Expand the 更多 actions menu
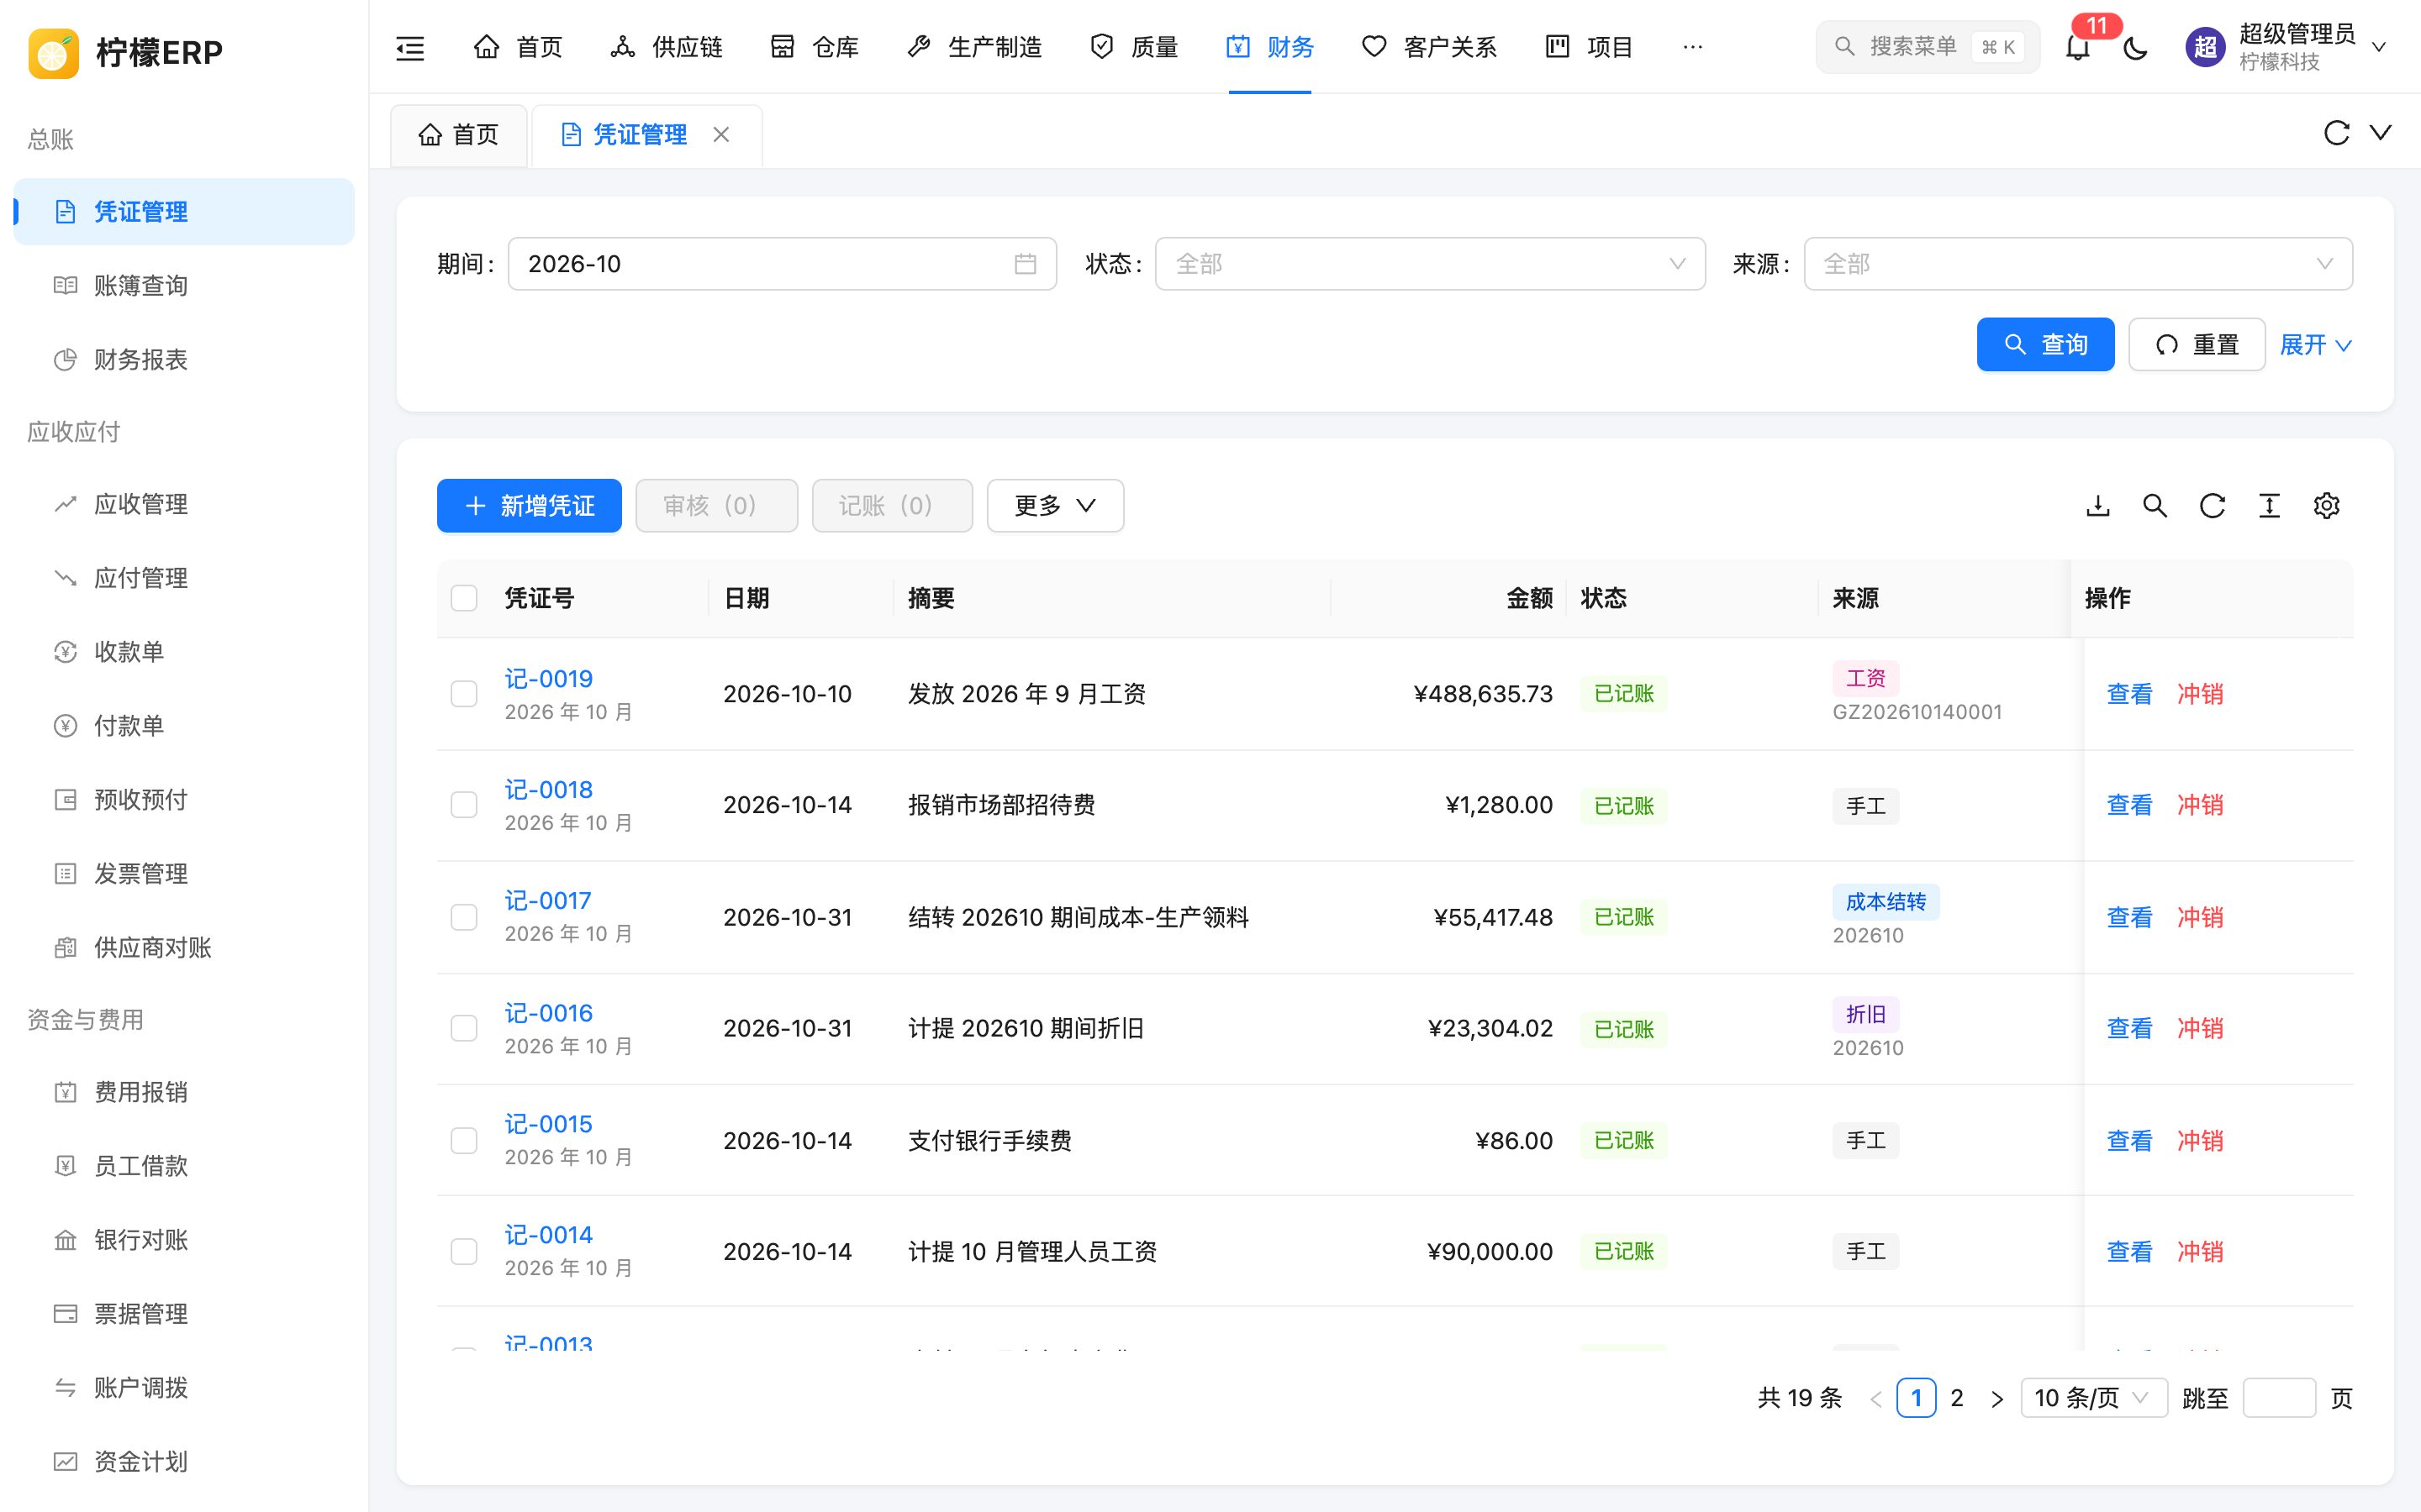Image resolution: width=2421 pixels, height=1512 pixels. point(1056,506)
